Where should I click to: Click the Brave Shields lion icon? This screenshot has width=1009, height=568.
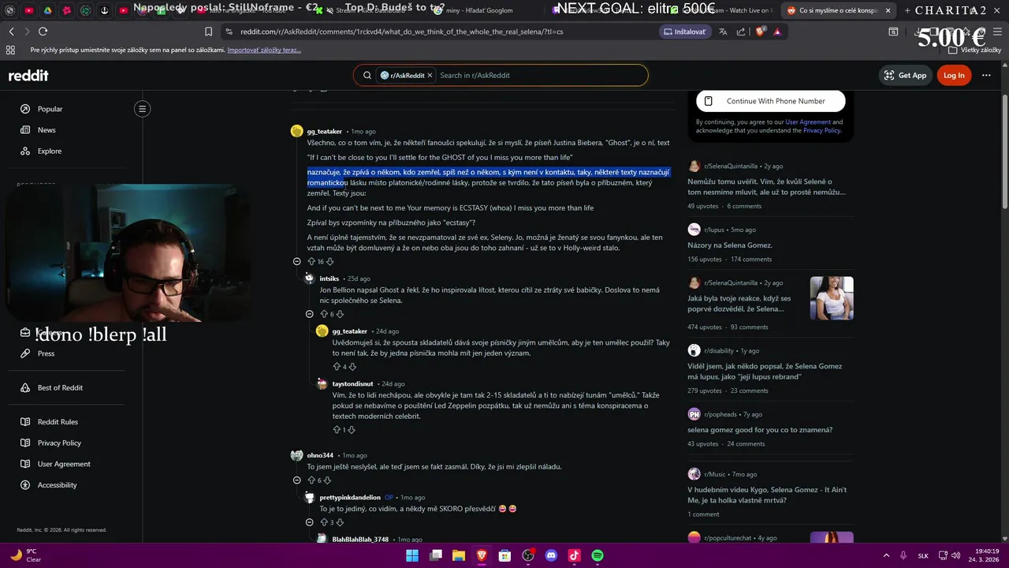tap(760, 32)
